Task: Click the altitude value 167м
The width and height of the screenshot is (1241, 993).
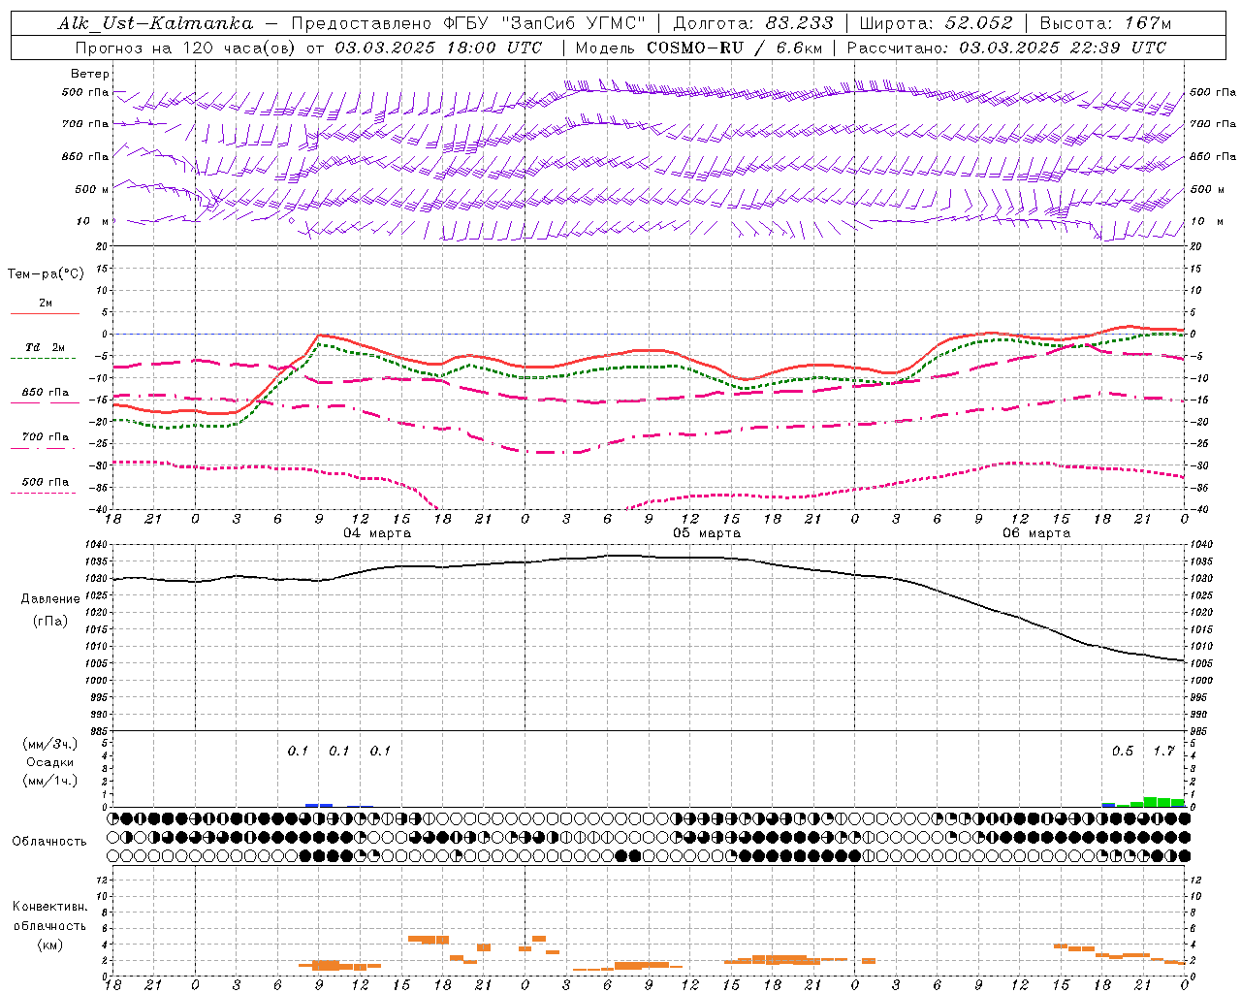Action: [1149, 23]
